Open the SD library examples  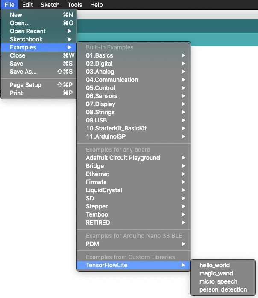tap(134, 198)
